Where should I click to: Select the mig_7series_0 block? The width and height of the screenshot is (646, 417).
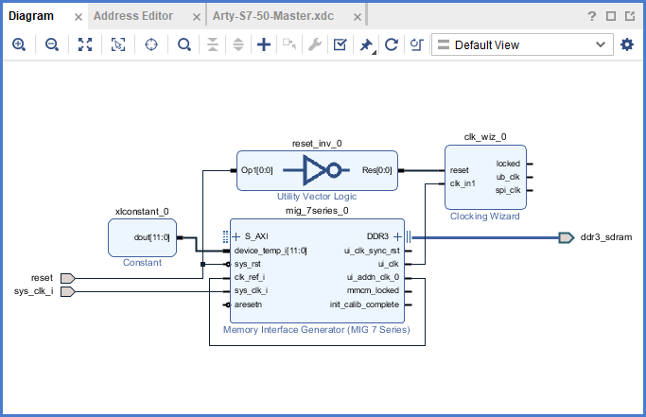tap(317, 270)
